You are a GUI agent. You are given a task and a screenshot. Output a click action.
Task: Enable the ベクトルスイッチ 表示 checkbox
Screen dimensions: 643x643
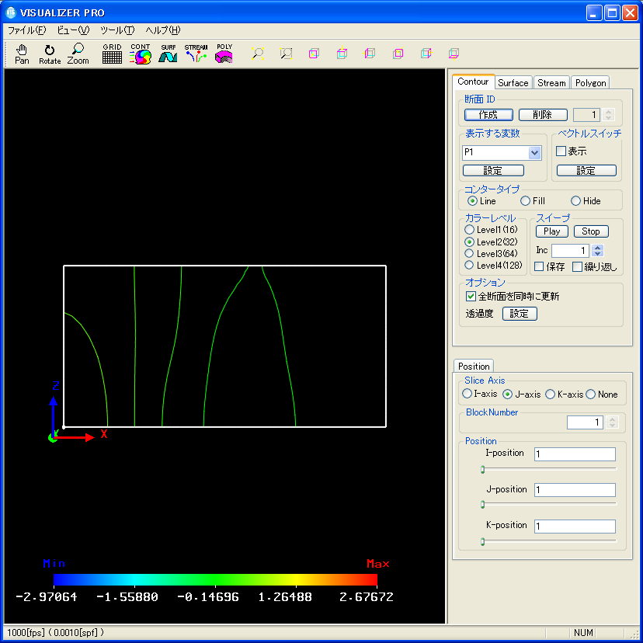tap(561, 151)
